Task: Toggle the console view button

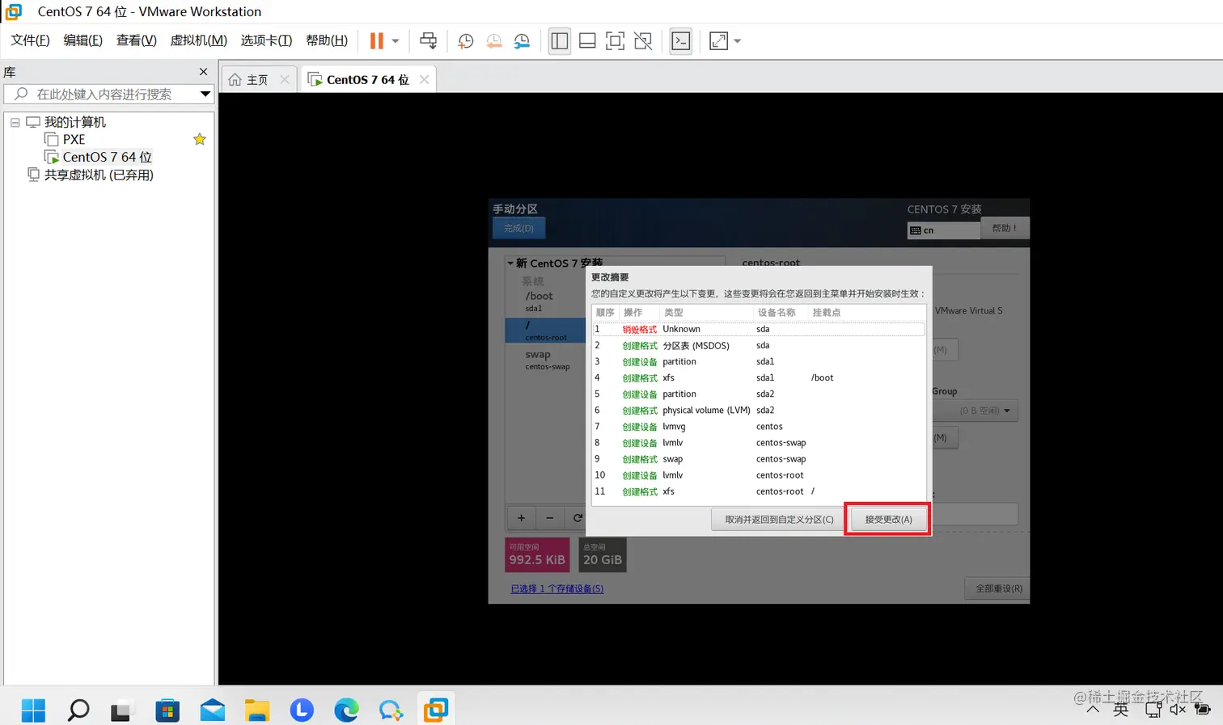Action: point(681,40)
